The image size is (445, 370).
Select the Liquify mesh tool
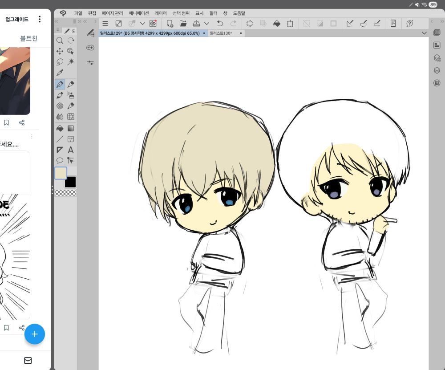(x=71, y=117)
